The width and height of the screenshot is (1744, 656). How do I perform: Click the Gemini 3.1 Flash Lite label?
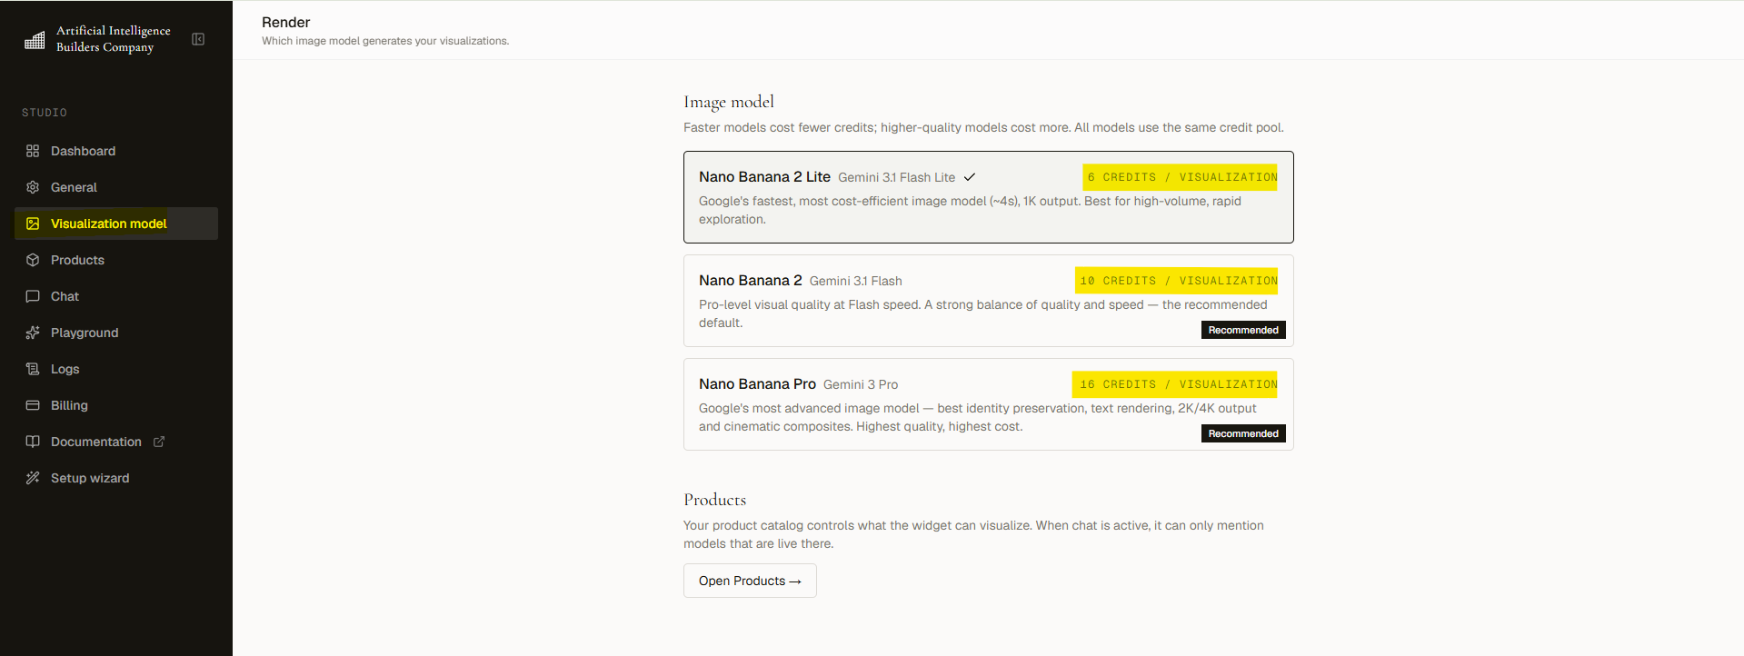pos(896,177)
